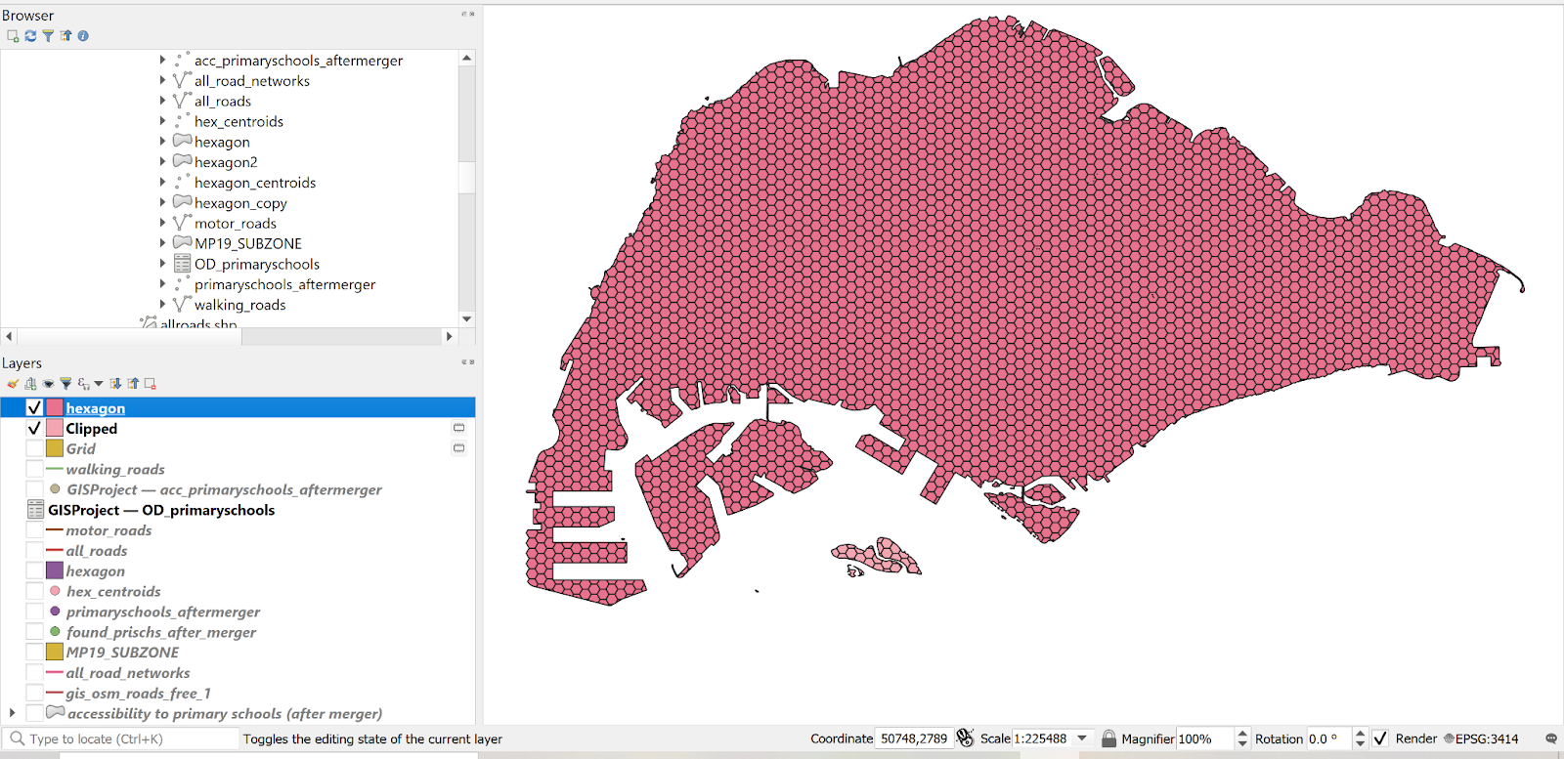The image size is (1564, 759).
Task: Expand accessibility to primary schools layer group
Action: (12, 714)
